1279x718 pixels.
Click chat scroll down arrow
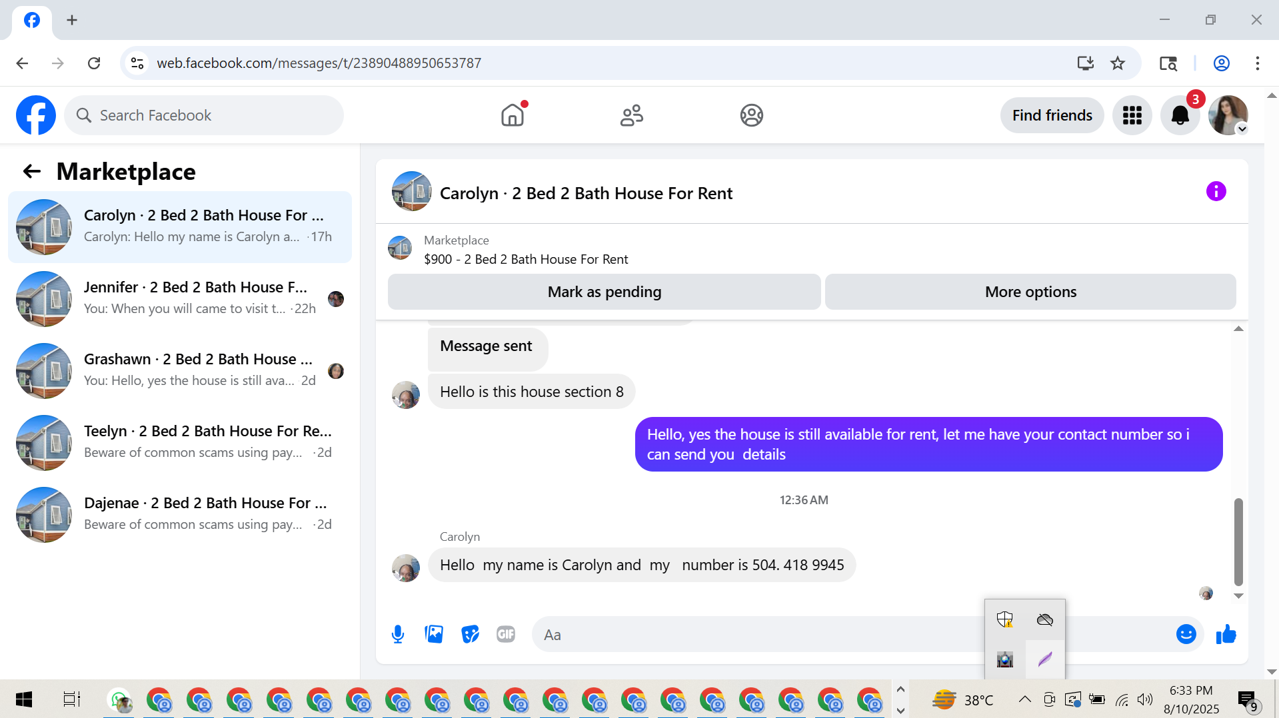click(x=1238, y=596)
